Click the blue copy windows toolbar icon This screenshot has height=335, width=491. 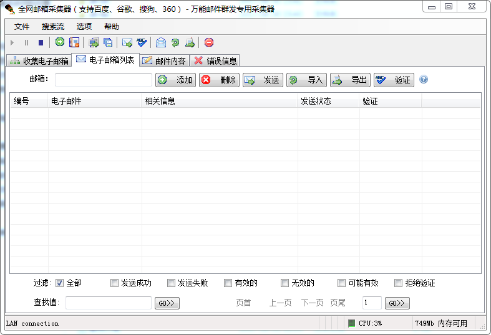tap(108, 42)
